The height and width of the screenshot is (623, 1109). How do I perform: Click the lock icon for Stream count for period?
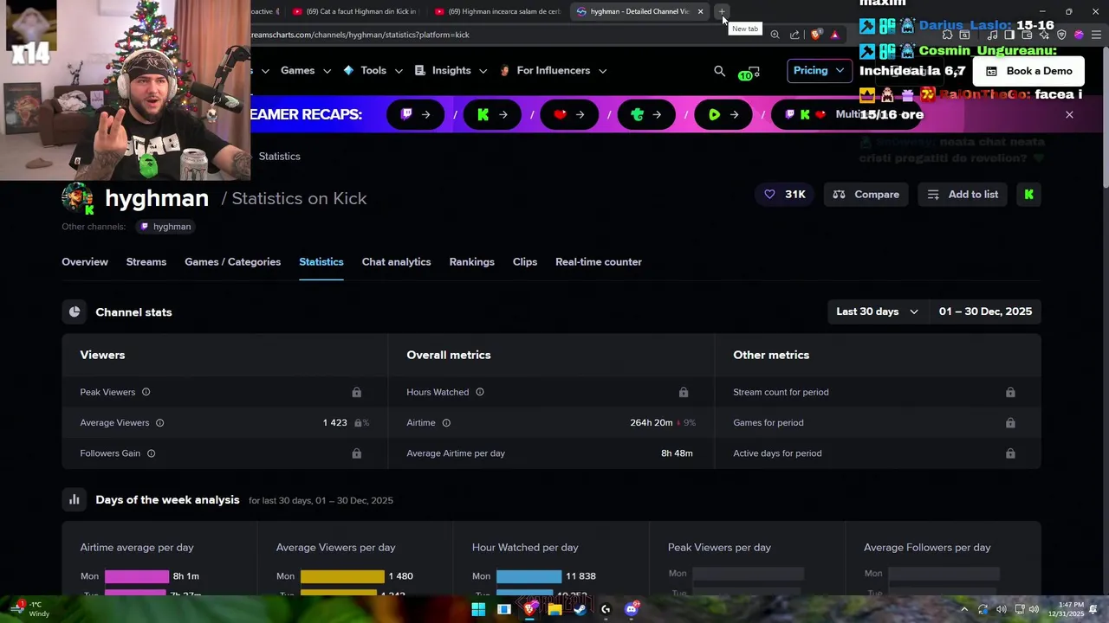tap(1010, 392)
